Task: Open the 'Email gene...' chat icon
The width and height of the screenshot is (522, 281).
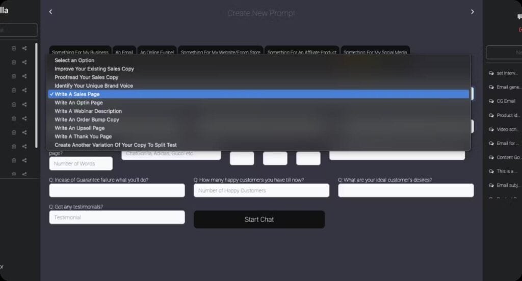Action: point(491,87)
